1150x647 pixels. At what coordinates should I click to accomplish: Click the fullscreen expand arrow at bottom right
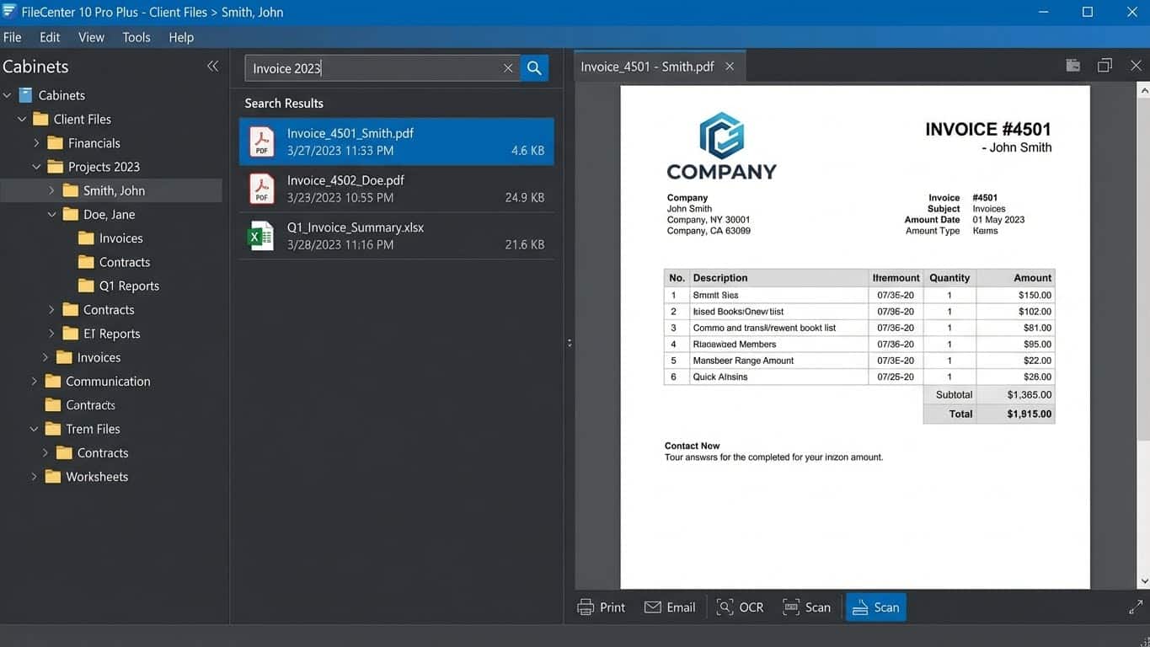point(1136,606)
